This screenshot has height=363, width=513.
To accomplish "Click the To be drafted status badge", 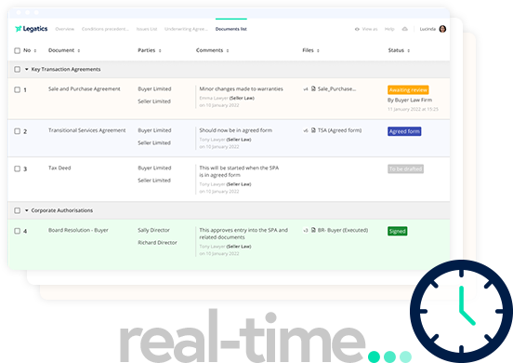I will tap(405, 169).
